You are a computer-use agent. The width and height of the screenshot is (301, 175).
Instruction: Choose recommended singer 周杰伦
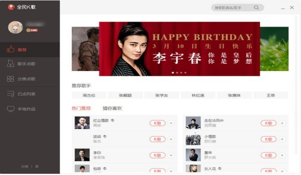(x=89, y=95)
